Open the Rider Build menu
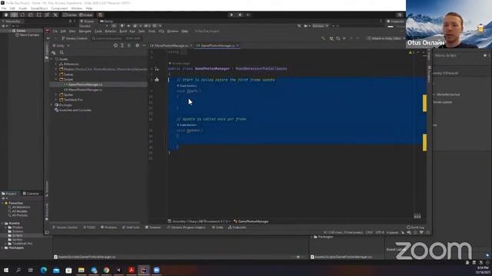This screenshot has height=276, width=492. (123, 31)
